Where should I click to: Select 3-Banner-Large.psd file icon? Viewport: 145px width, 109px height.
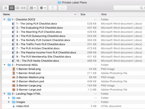14,90
